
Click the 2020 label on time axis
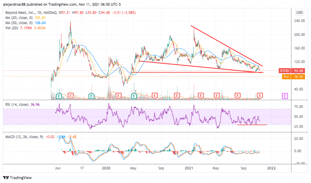(x=106, y=168)
